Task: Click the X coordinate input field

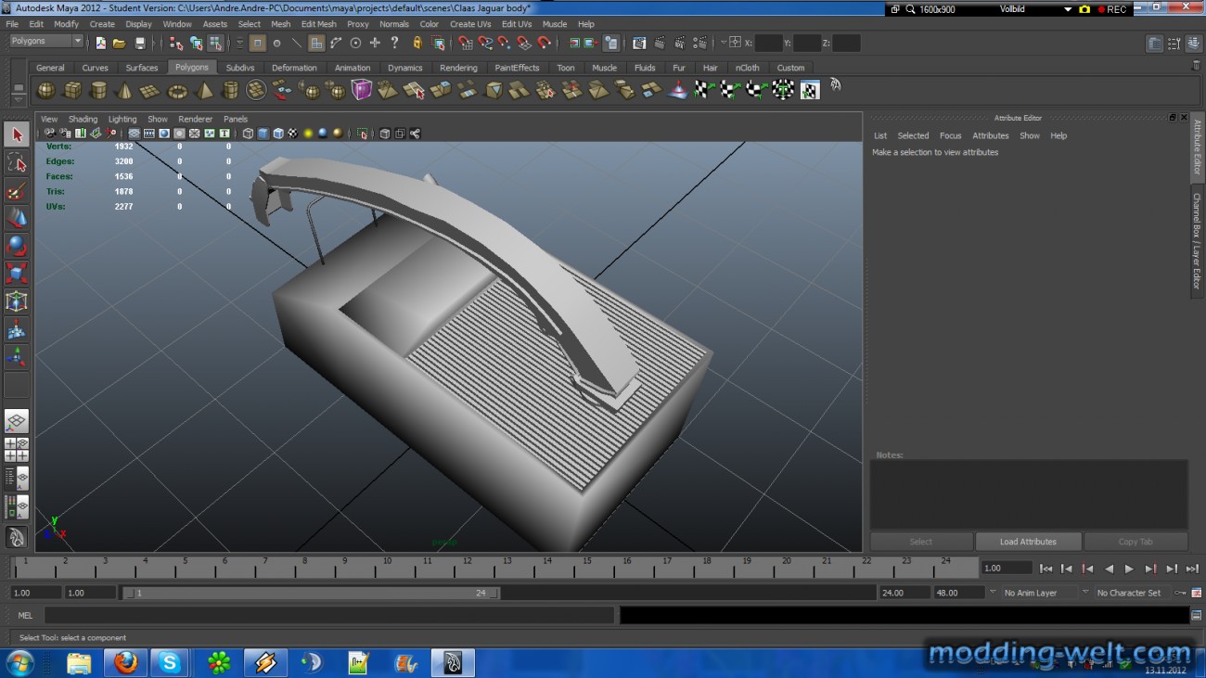Action: 768,43
